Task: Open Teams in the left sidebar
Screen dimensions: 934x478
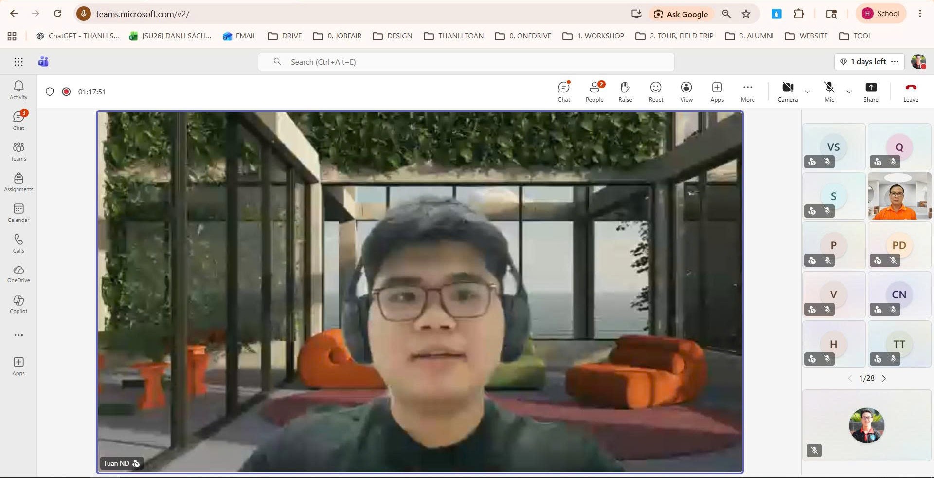Action: coord(18,151)
